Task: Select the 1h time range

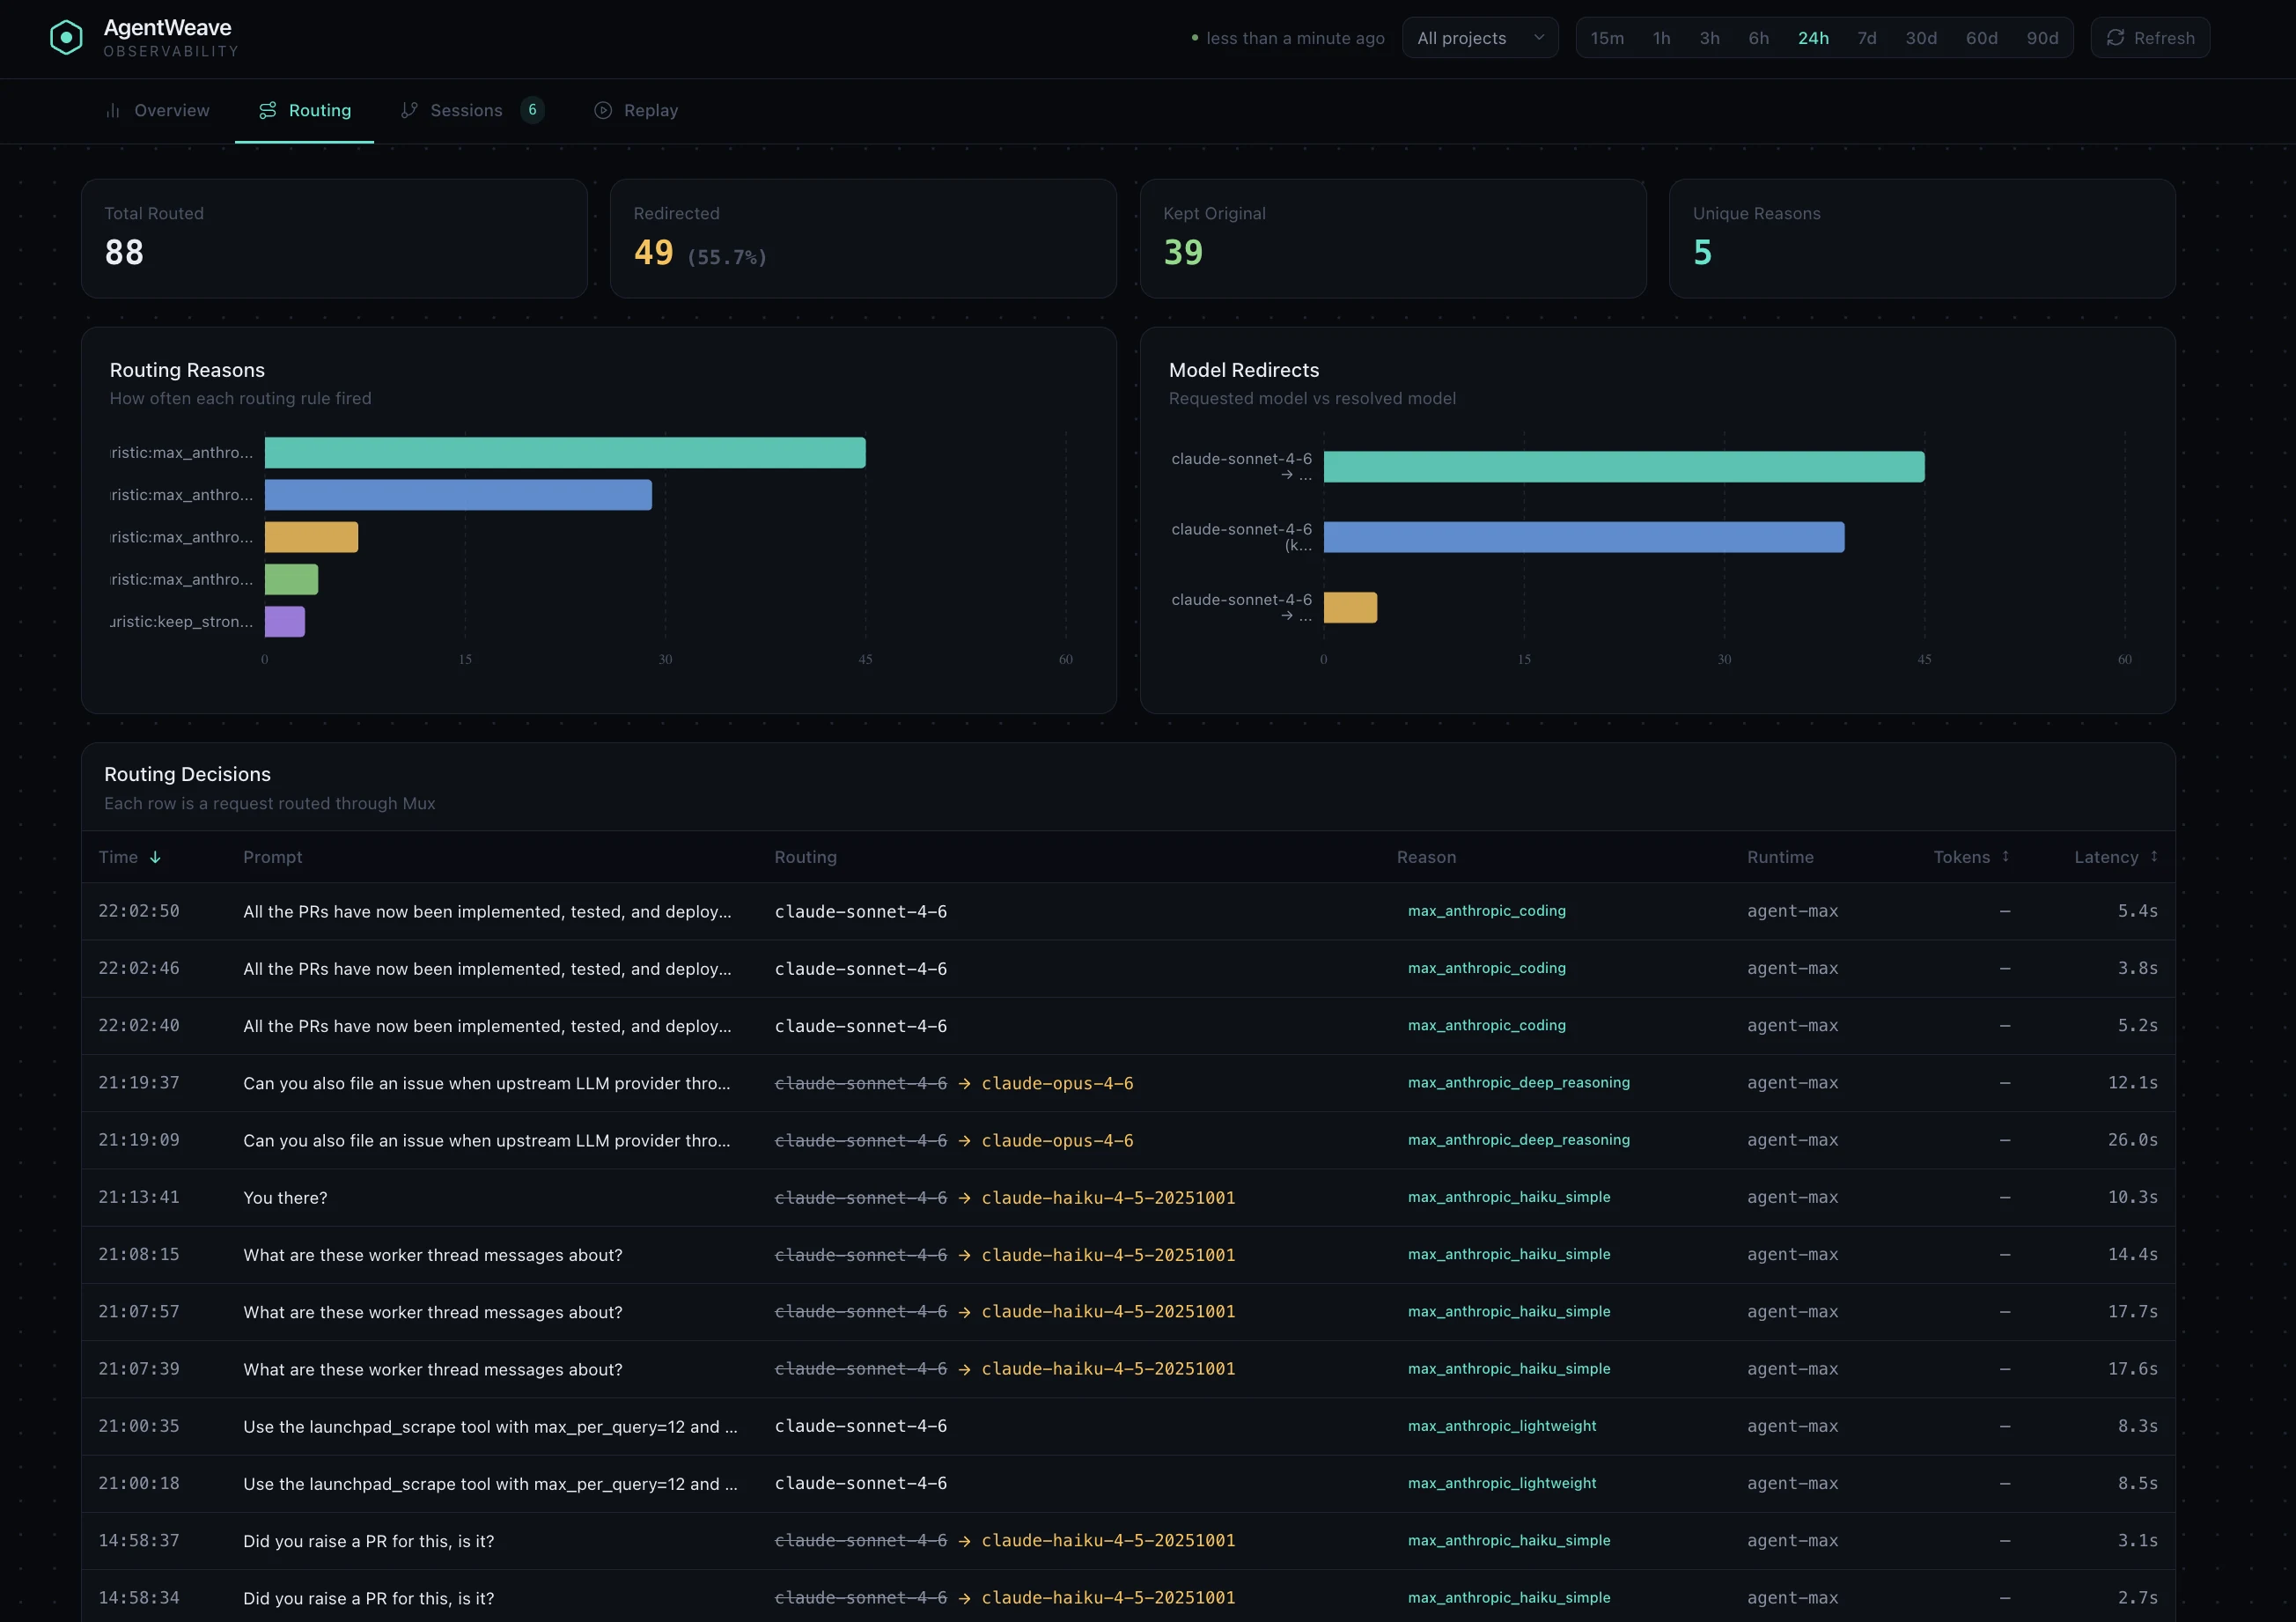Action: click(x=1661, y=38)
